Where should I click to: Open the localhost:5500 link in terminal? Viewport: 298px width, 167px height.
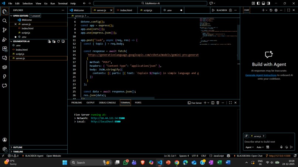[x=106, y=122]
